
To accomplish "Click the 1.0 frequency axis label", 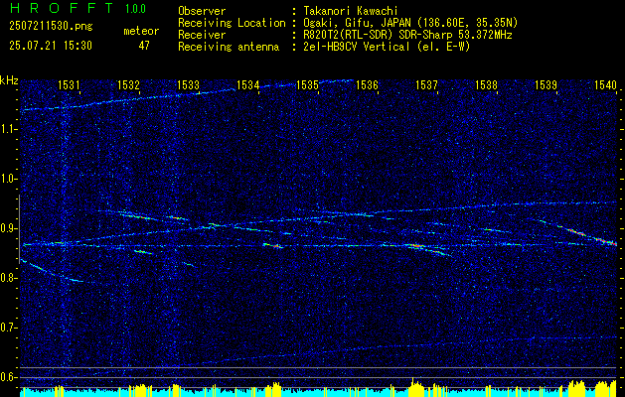I will pyautogui.click(x=9, y=179).
